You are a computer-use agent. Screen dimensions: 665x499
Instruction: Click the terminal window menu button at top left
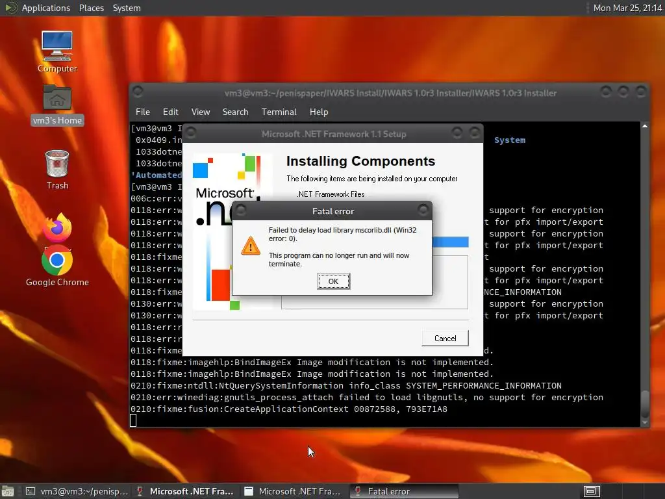[138, 91]
